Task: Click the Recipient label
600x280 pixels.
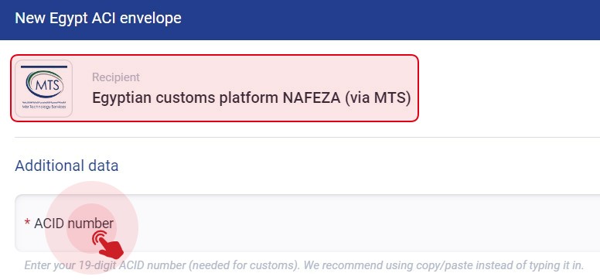Action: point(116,77)
